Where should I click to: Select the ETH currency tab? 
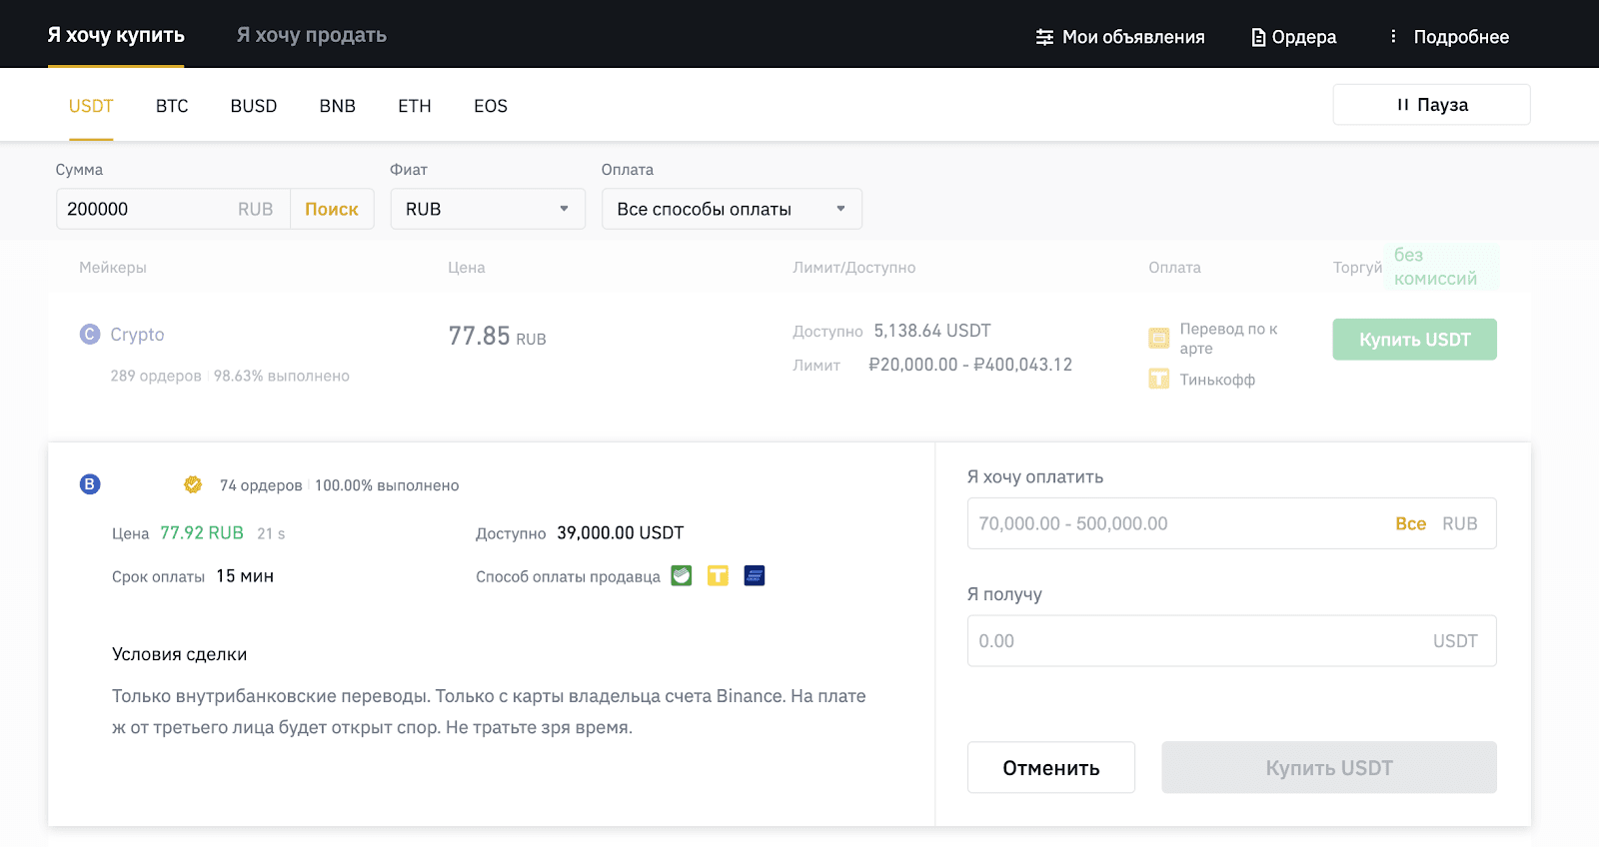tap(415, 106)
